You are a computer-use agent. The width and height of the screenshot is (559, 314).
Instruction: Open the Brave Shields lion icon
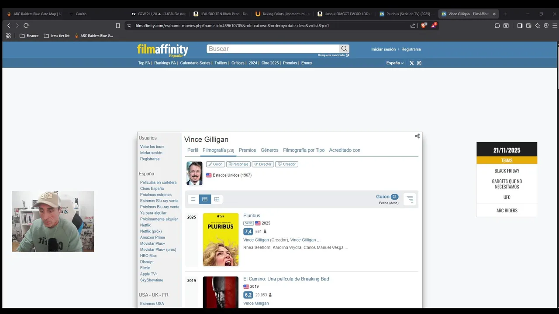coord(423,25)
